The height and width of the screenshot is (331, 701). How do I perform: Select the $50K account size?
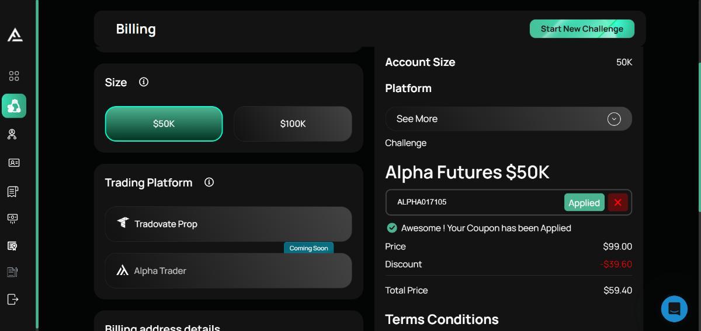coord(164,124)
